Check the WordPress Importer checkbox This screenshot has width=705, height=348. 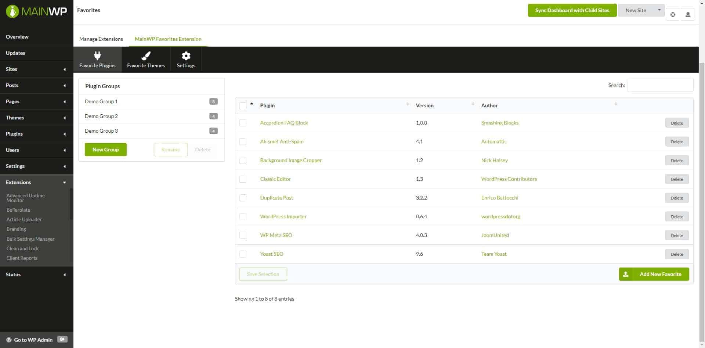(x=243, y=216)
